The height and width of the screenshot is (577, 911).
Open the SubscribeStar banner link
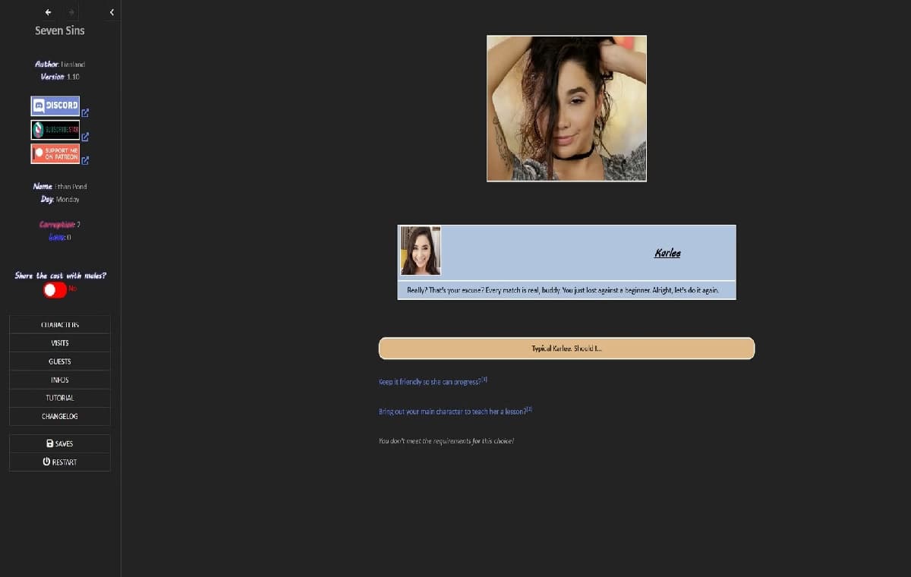(55, 130)
